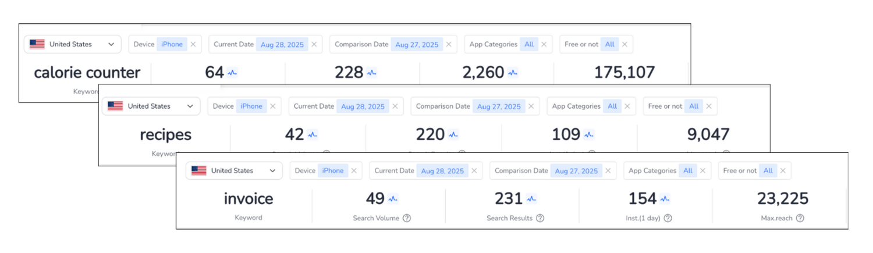Click trend icon next to recipes' 42 volume
This screenshot has height=253, width=873.
(x=313, y=135)
